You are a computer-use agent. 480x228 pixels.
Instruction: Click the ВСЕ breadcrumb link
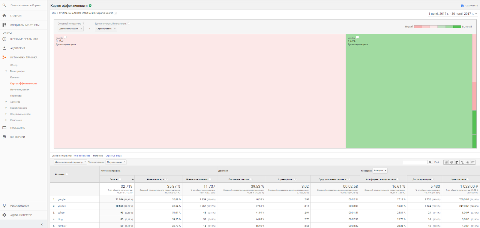[x=54, y=13]
